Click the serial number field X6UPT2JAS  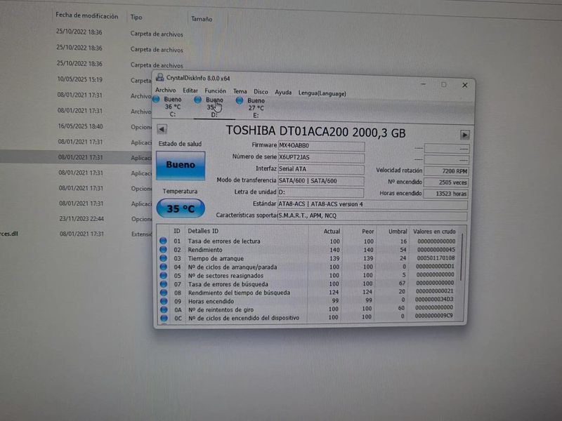click(321, 157)
